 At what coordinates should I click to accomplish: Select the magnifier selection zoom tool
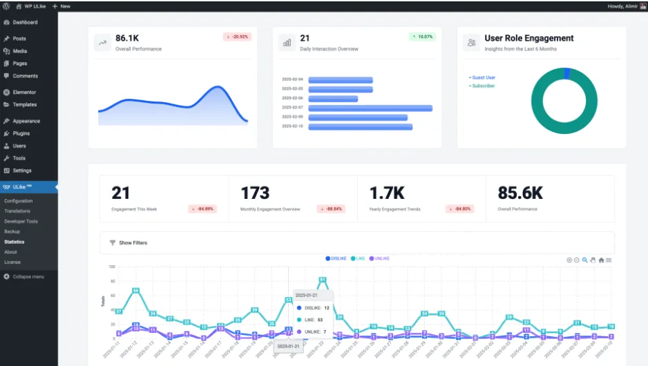584,260
